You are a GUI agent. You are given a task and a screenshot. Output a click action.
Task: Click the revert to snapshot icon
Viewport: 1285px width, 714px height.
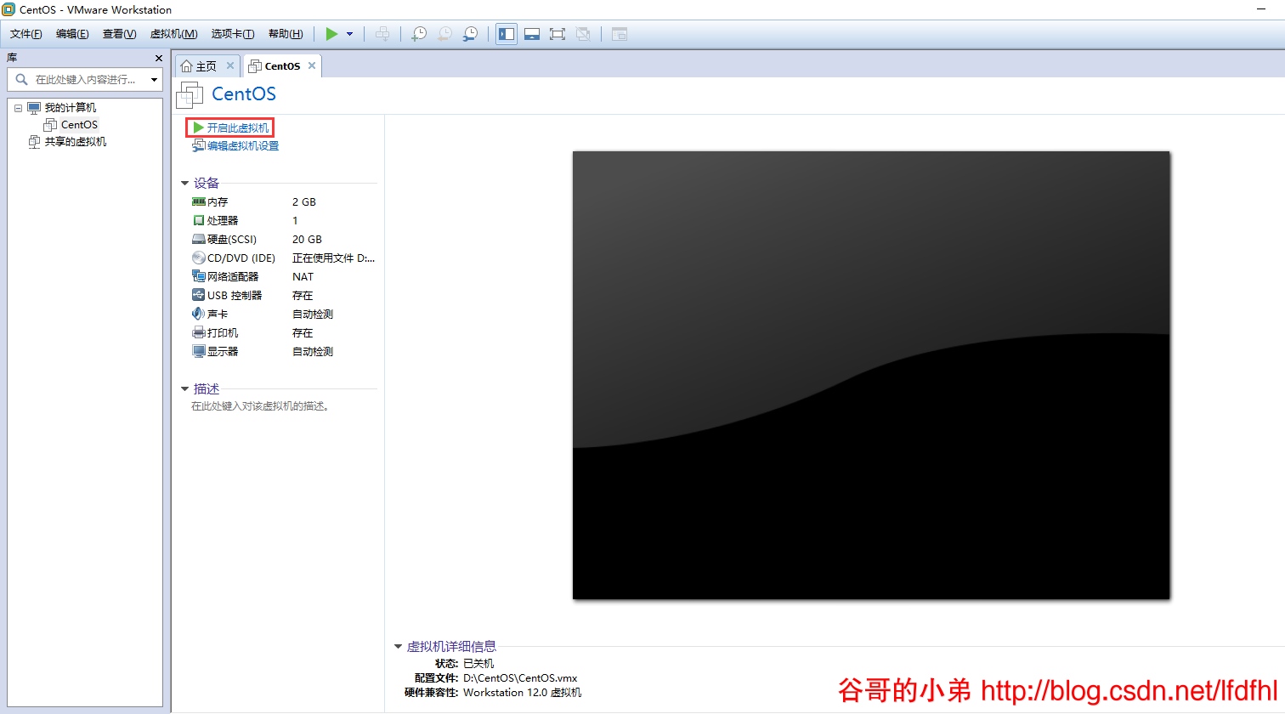coord(444,34)
